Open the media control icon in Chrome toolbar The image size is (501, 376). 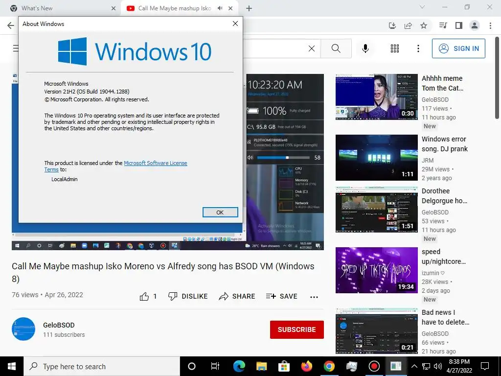(x=443, y=25)
